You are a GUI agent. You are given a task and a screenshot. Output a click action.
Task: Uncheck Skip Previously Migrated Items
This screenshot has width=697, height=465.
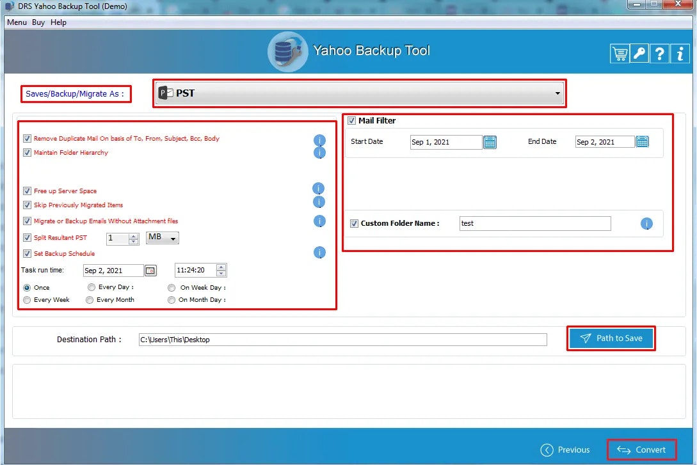[27, 205]
